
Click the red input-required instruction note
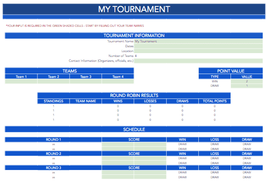pyautogui.click(x=75, y=26)
